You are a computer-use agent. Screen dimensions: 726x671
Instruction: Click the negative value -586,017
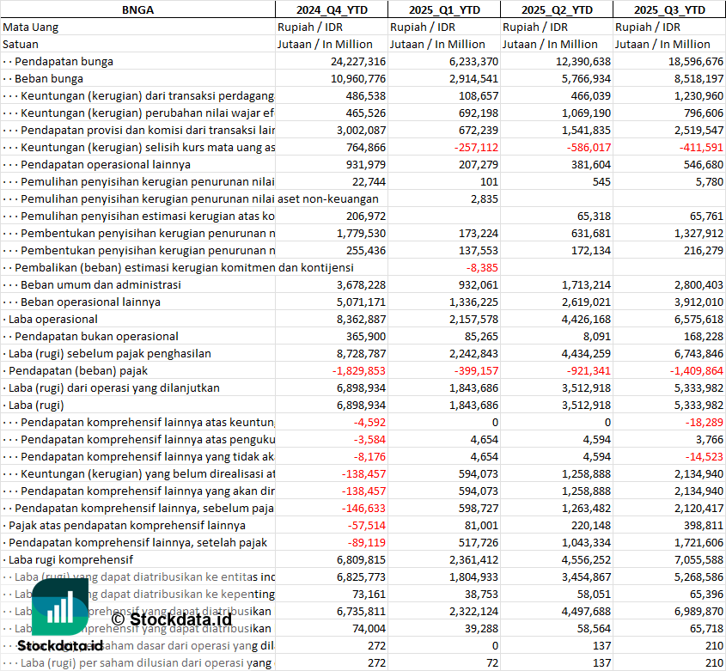tap(589, 147)
